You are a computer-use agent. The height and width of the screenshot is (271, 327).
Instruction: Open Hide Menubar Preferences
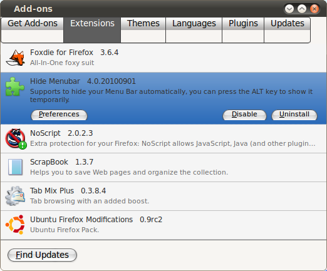point(59,115)
